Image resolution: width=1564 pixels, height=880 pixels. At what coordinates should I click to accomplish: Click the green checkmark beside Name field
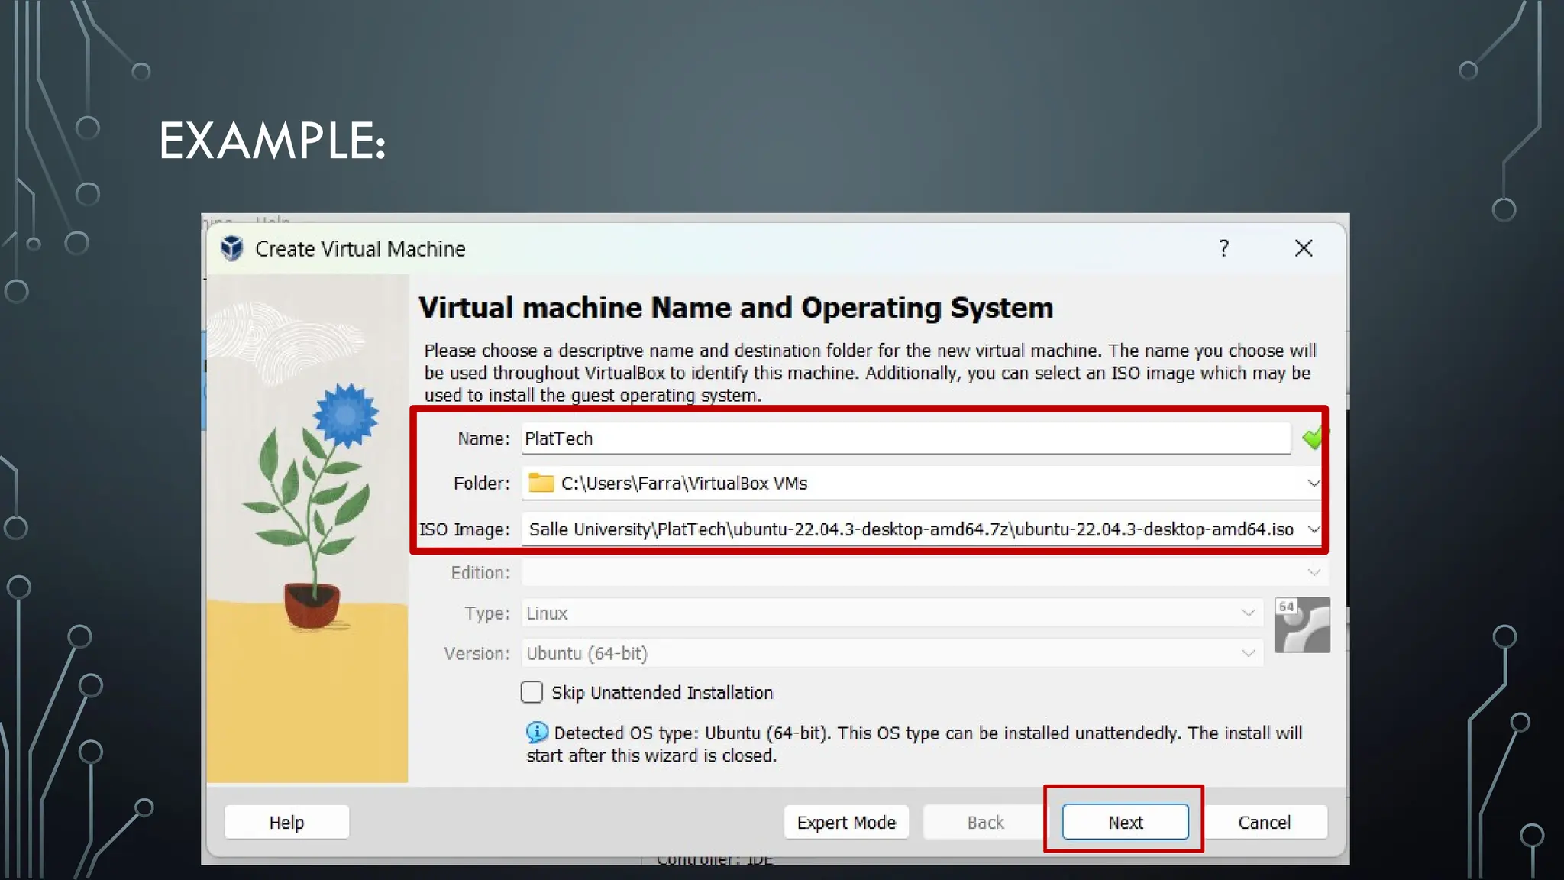pos(1314,438)
